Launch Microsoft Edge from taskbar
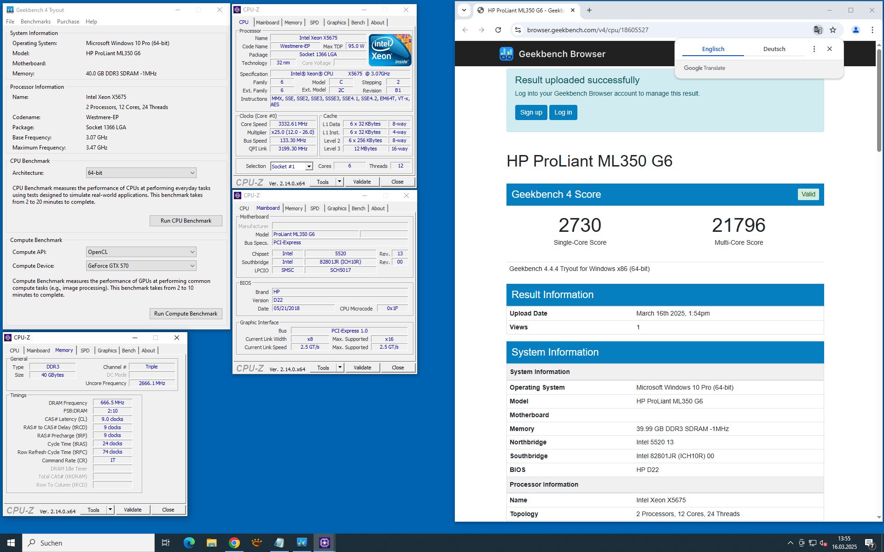Screen dimensions: 884x552 click(x=189, y=543)
